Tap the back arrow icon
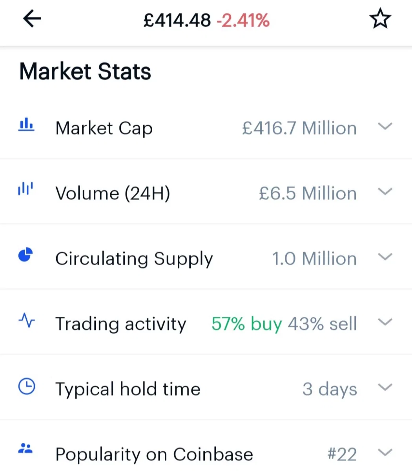The height and width of the screenshot is (471, 412). click(x=32, y=19)
